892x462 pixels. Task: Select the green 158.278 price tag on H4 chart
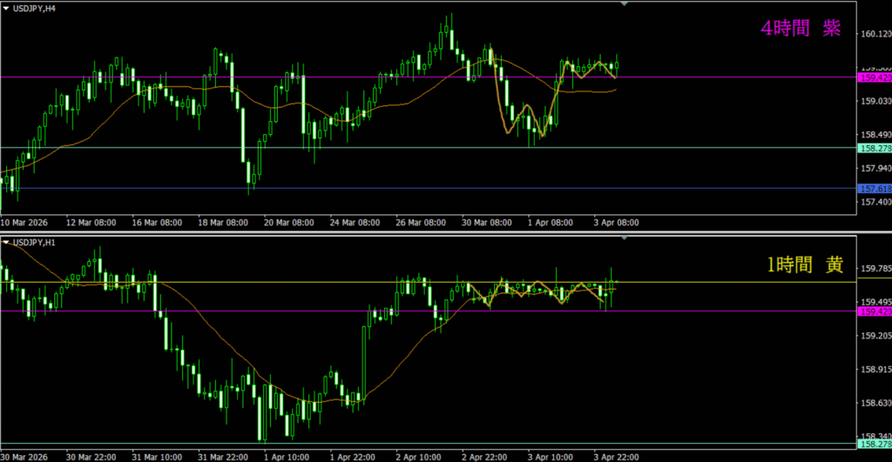pos(874,148)
